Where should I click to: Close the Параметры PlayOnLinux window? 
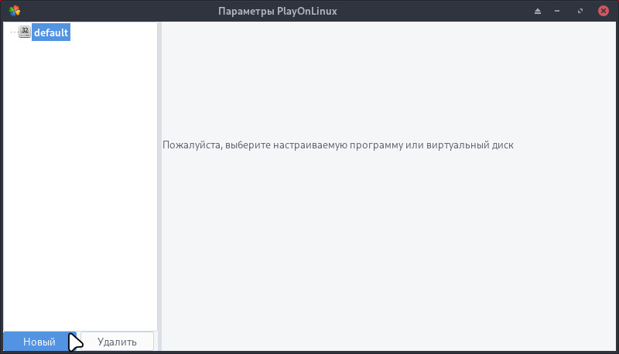[x=604, y=11]
